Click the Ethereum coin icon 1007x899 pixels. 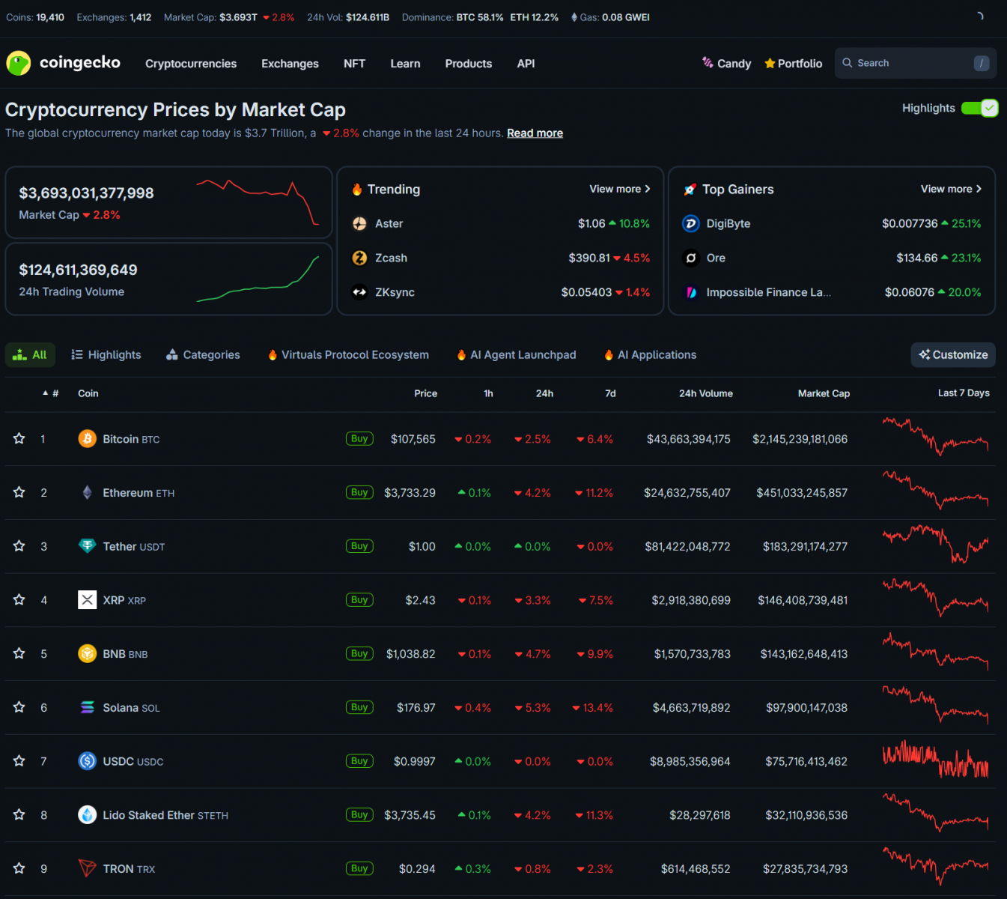87,493
